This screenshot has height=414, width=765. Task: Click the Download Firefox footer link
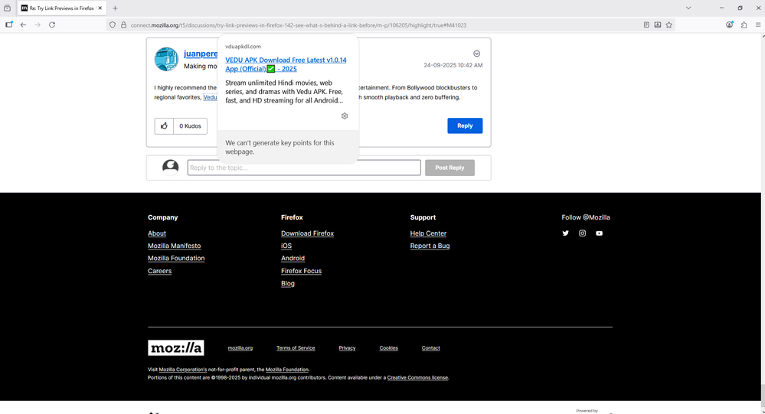pyautogui.click(x=307, y=233)
